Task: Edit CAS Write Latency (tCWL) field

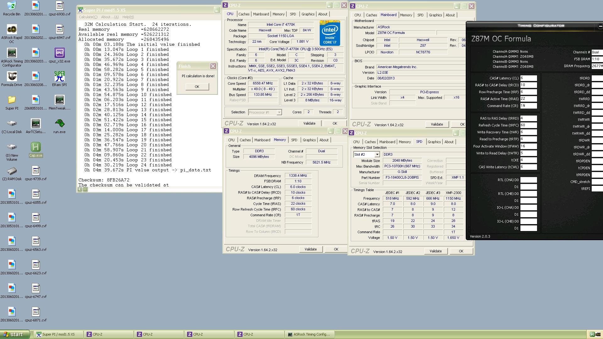Action: click(529, 167)
